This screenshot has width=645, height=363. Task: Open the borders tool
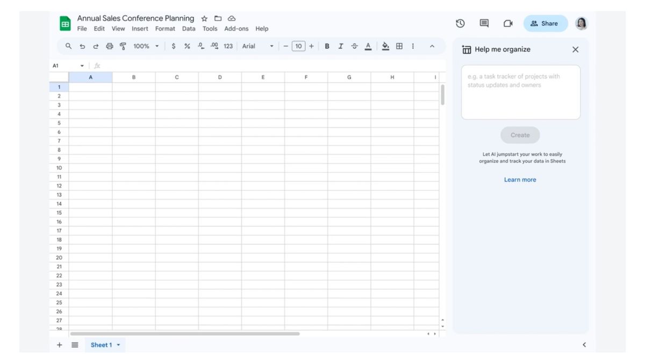399,46
